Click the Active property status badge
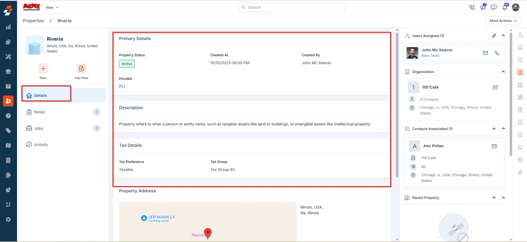 click(x=127, y=64)
